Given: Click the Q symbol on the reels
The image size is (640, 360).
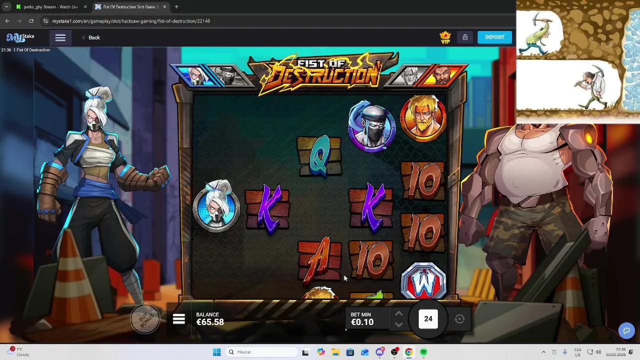Looking at the screenshot, I should tap(320, 156).
